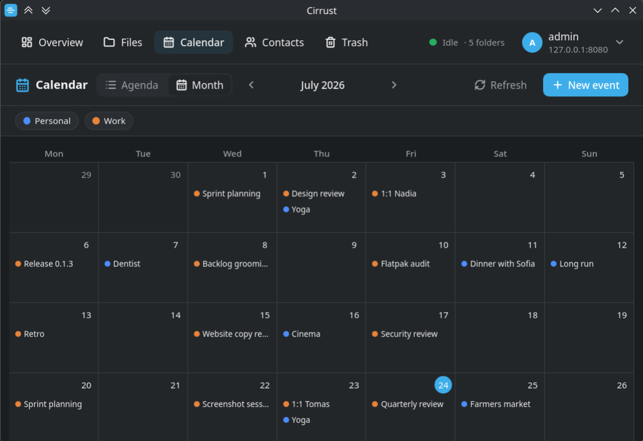Create a New event
Image resolution: width=643 pixels, height=441 pixels.
(x=585, y=85)
